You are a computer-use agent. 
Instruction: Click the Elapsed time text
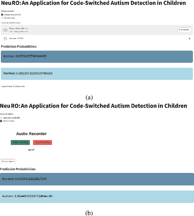[x=13, y=86]
